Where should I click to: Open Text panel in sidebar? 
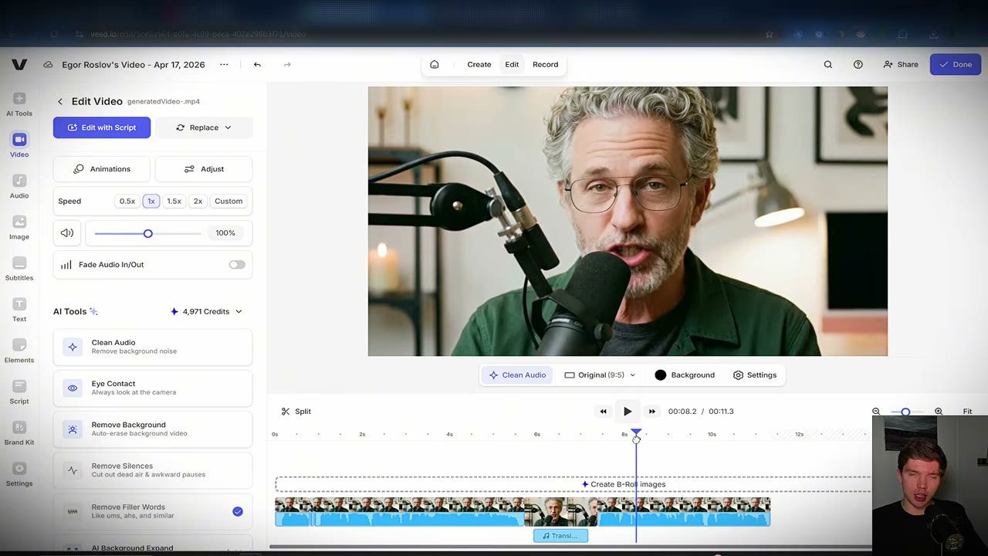[19, 310]
